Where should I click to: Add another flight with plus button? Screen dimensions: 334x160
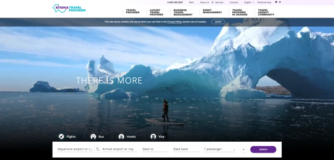(243, 150)
